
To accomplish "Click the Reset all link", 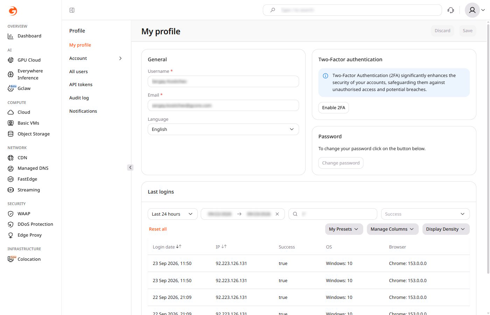I will 158,229.
